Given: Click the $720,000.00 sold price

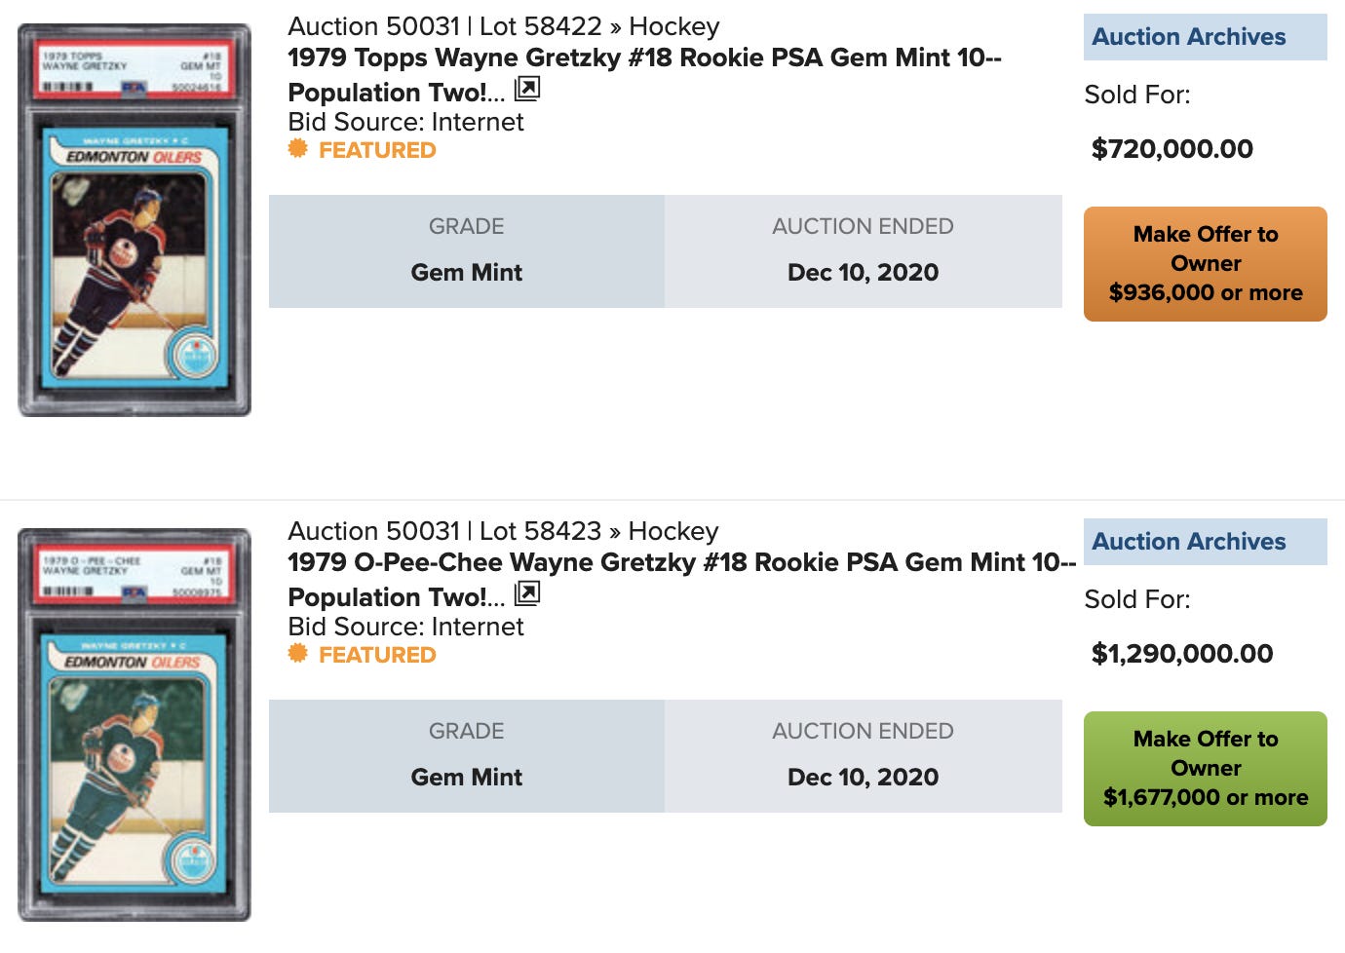Looking at the screenshot, I should (1172, 149).
